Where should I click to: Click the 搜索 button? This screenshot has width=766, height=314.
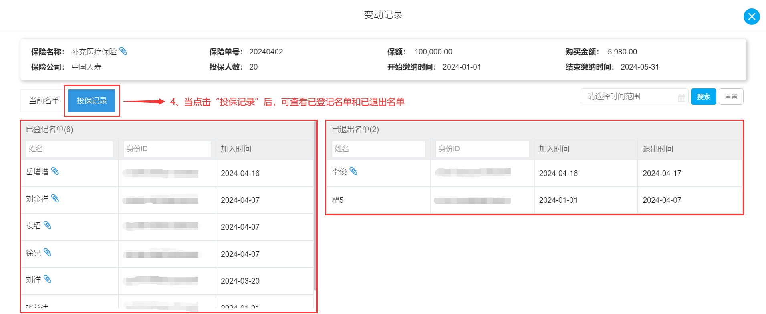(704, 96)
